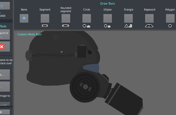
Task: Click the 'Polygon' label text
Action: click(170, 10)
